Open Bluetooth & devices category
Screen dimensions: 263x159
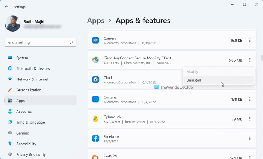(x=41, y=68)
